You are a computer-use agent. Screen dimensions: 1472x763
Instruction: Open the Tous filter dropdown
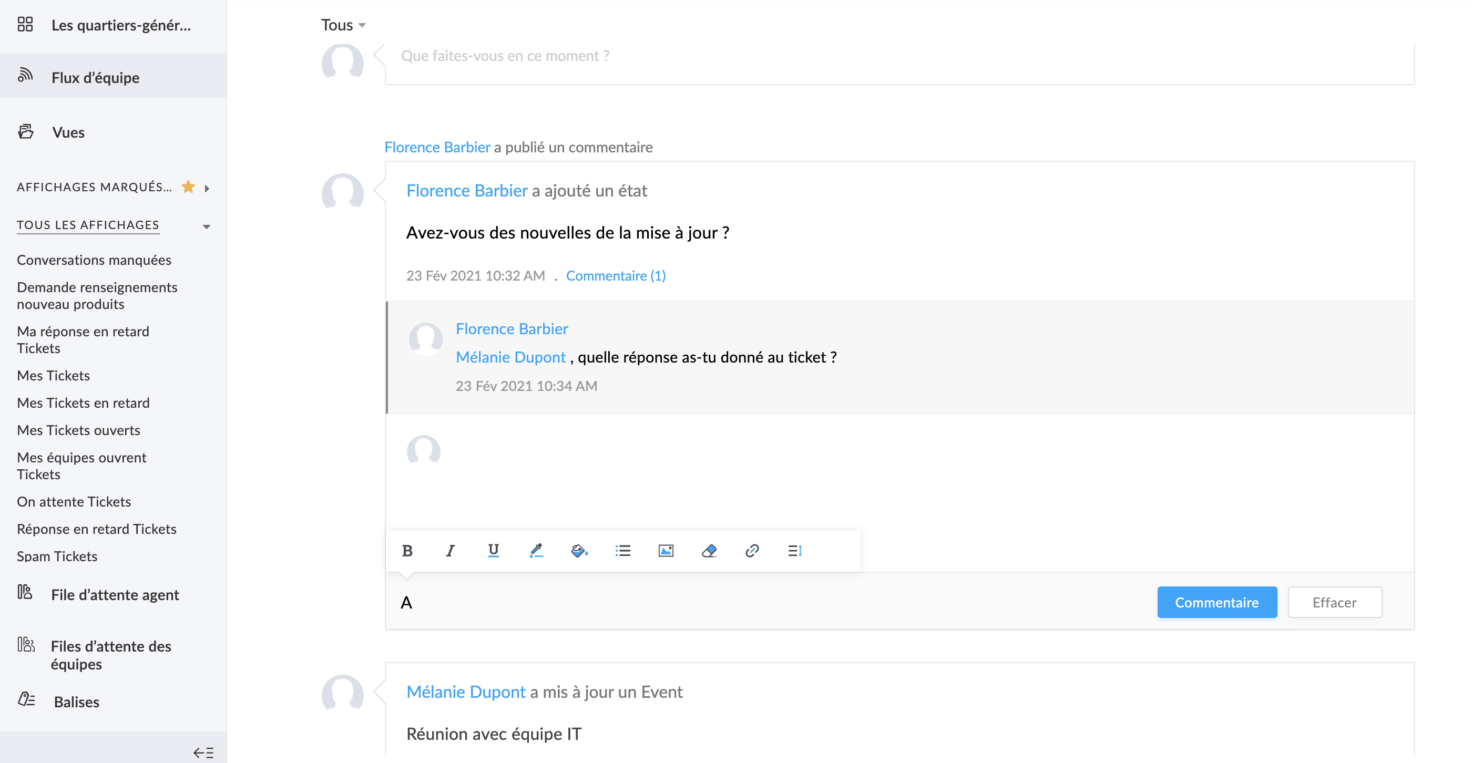click(343, 25)
